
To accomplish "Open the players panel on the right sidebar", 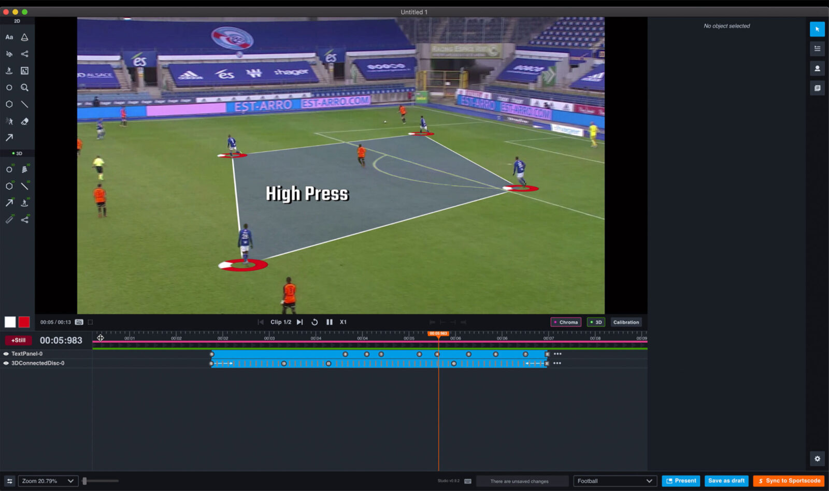I will 818,68.
